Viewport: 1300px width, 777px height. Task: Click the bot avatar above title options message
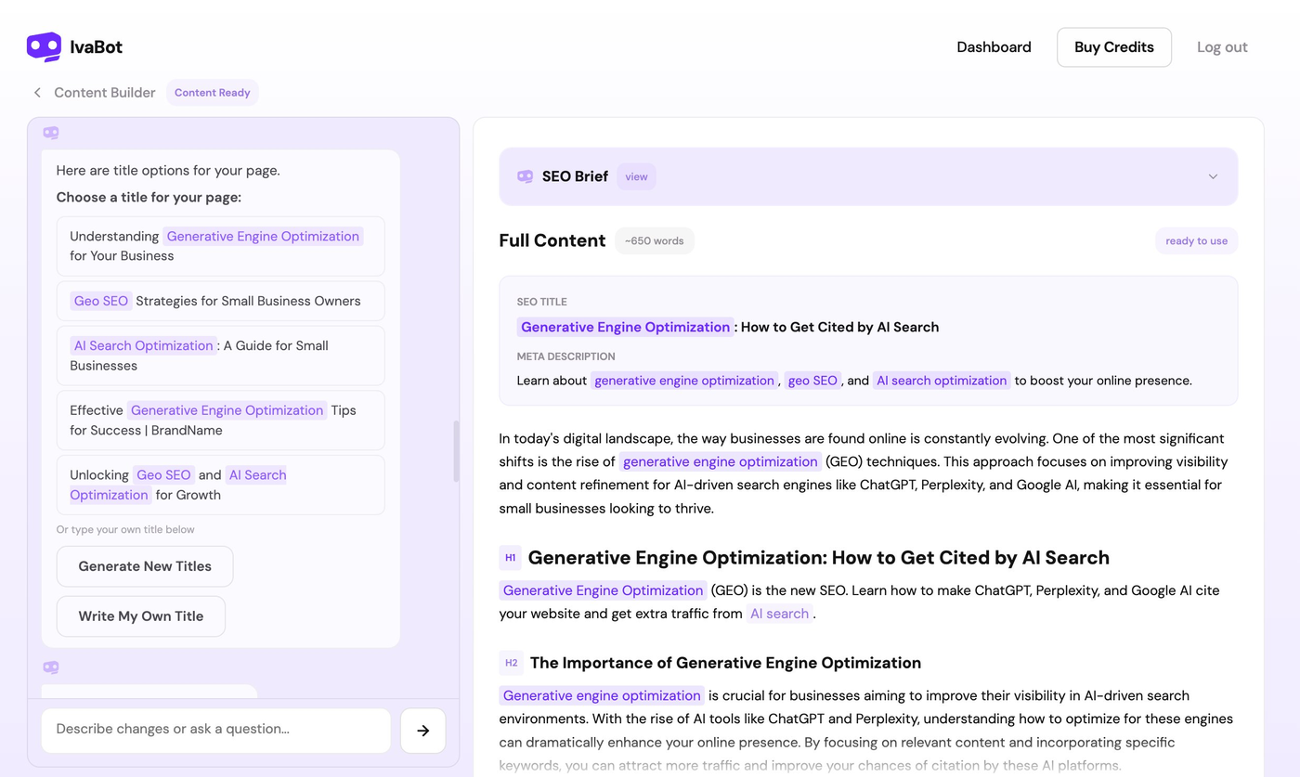51,133
